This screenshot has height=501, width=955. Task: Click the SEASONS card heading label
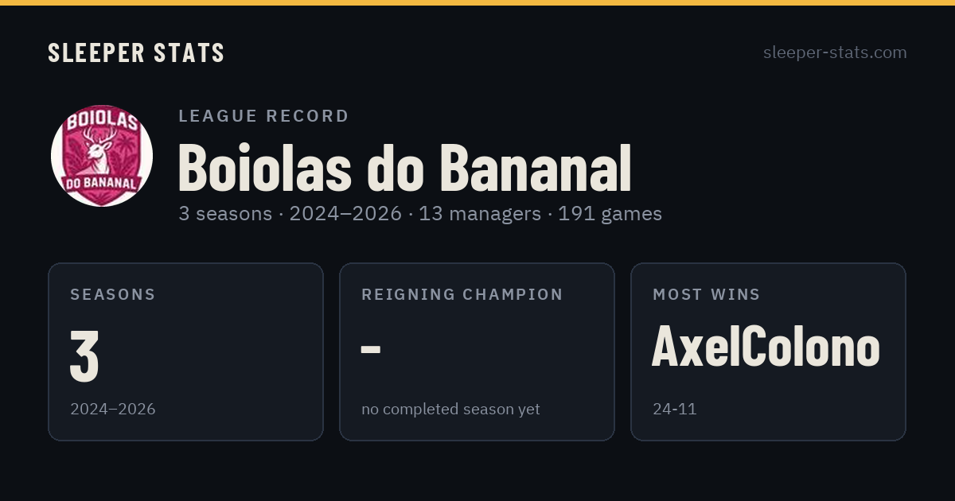click(113, 294)
